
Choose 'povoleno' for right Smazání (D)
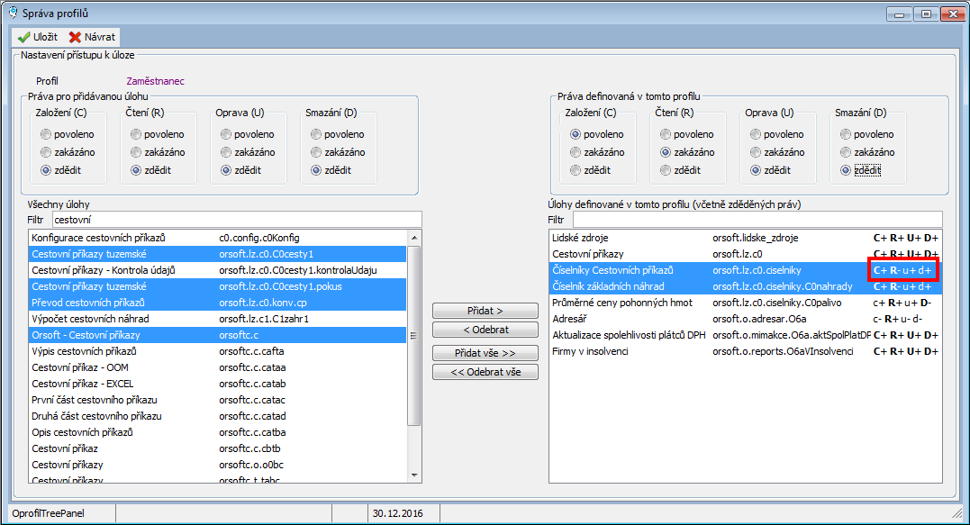pos(846,134)
